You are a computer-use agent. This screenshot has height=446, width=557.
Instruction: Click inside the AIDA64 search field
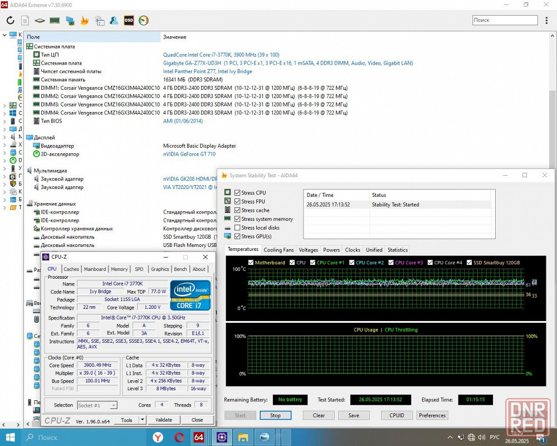[505, 20]
